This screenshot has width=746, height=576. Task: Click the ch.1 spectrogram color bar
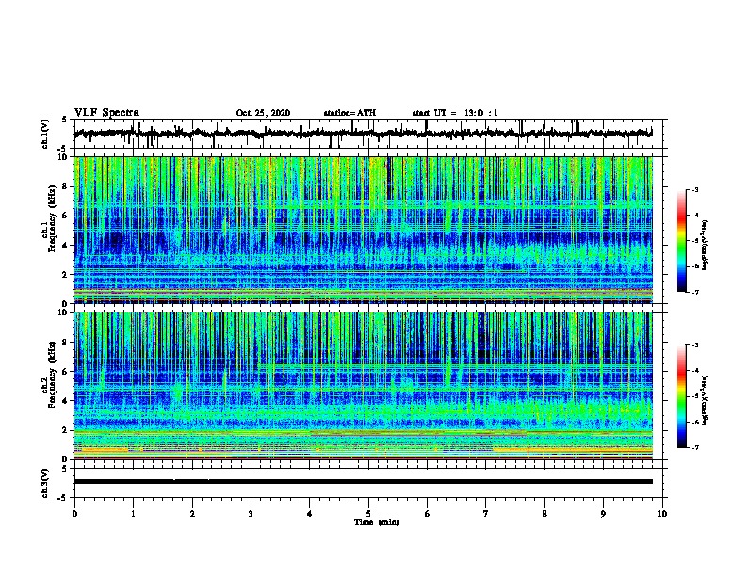(x=681, y=241)
